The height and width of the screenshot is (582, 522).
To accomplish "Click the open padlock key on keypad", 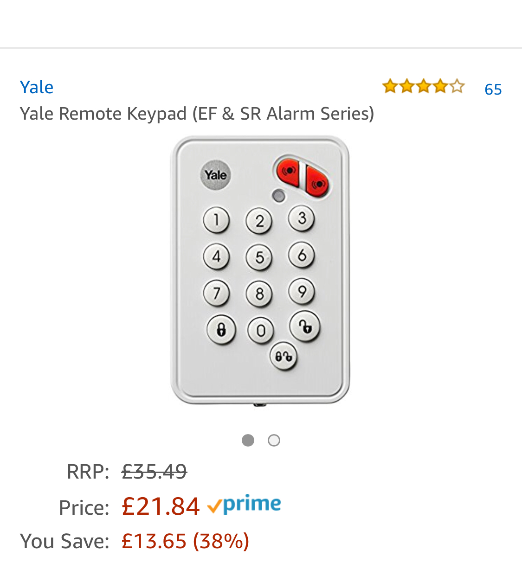I will pos(304,326).
